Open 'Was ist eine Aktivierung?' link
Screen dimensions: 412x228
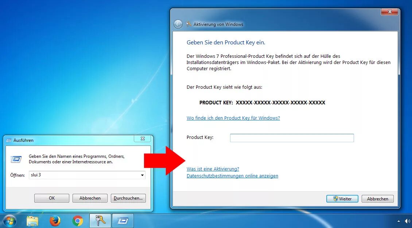point(213,169)
